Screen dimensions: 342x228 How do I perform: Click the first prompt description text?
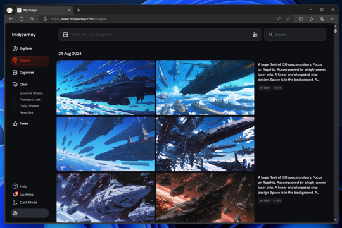point(291,72)
